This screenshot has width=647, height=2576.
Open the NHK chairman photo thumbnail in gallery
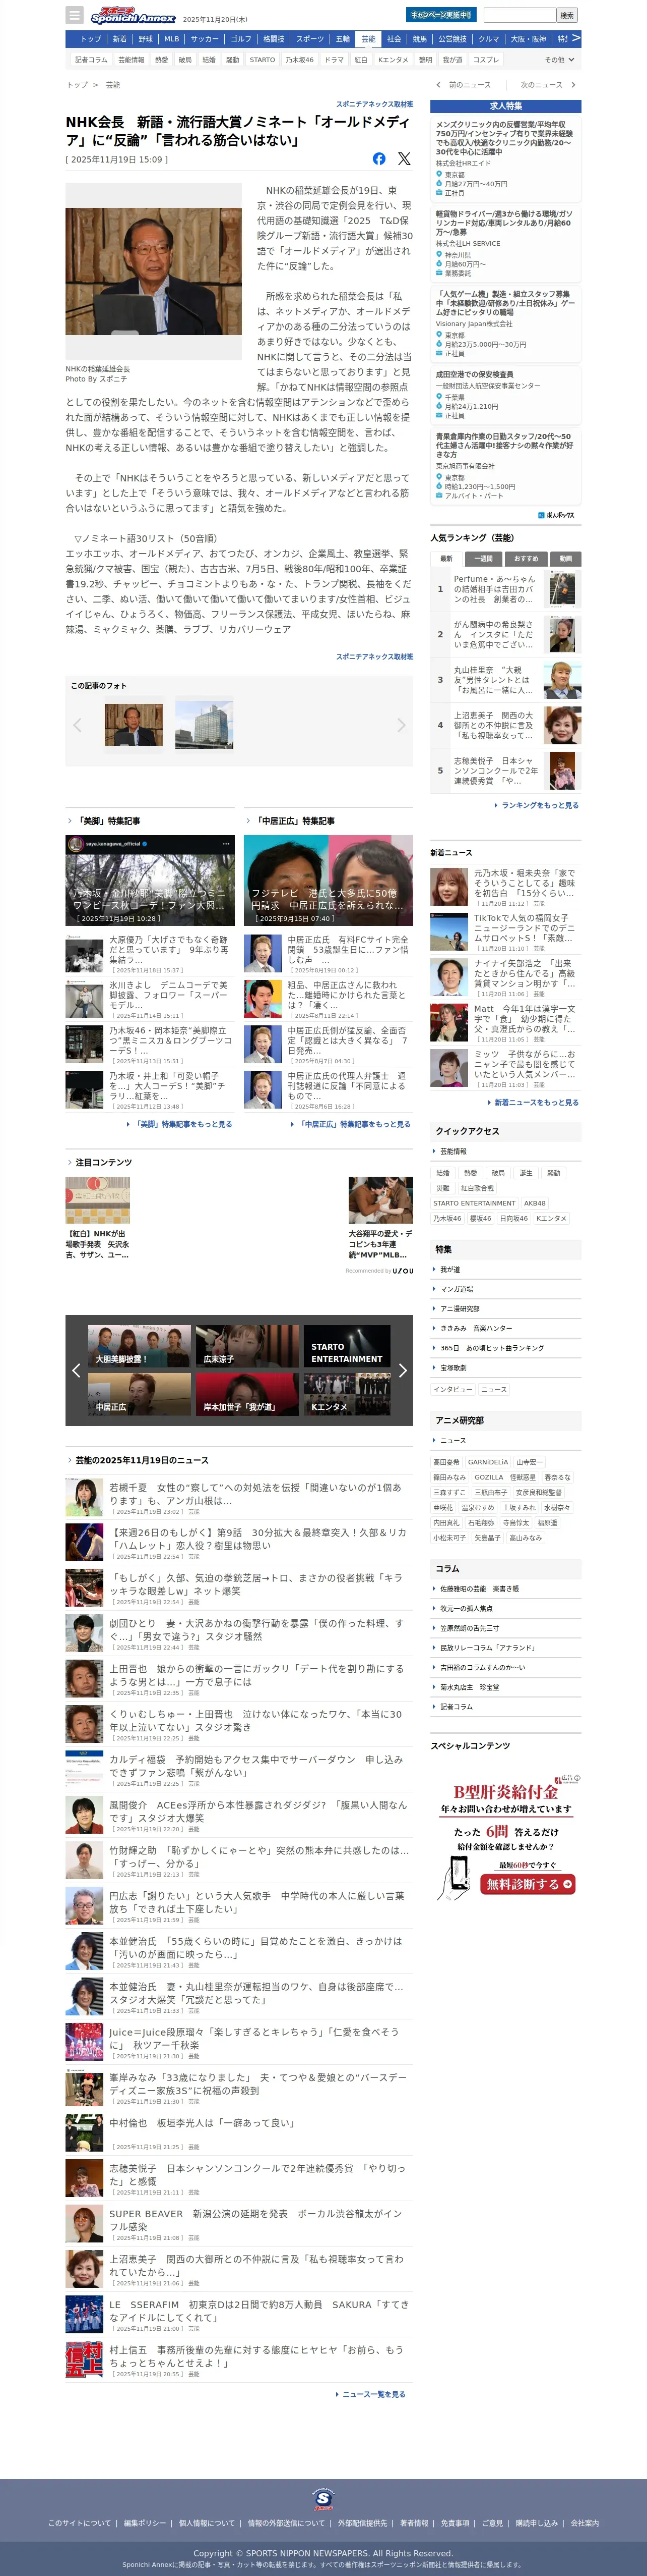point(134,725)
